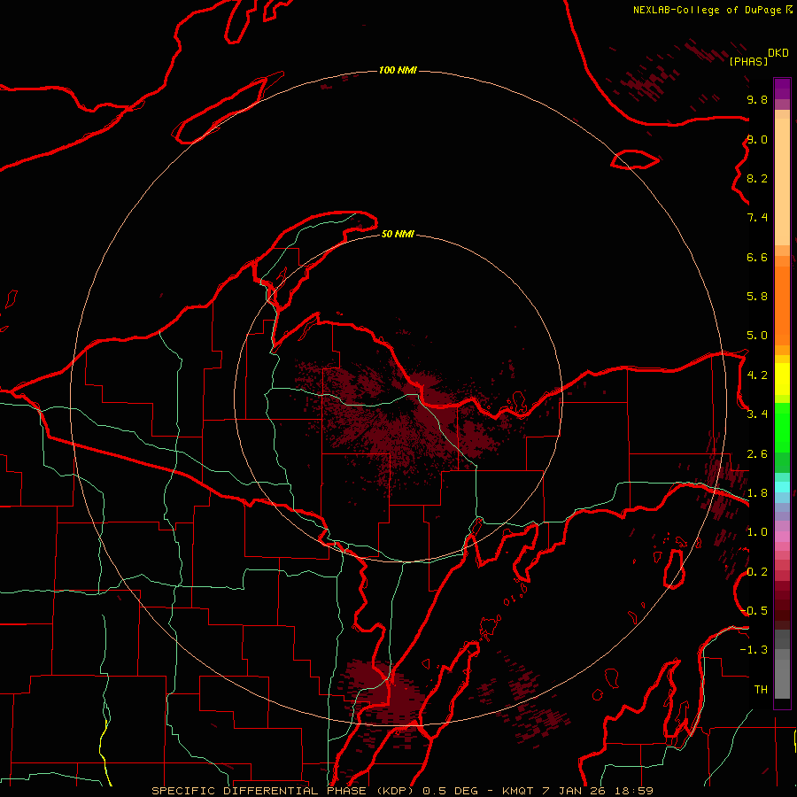The height and width of the screenshot is (797, 797).
Task: Pick the yellow band of the color scale
Action: coord(782,379)
